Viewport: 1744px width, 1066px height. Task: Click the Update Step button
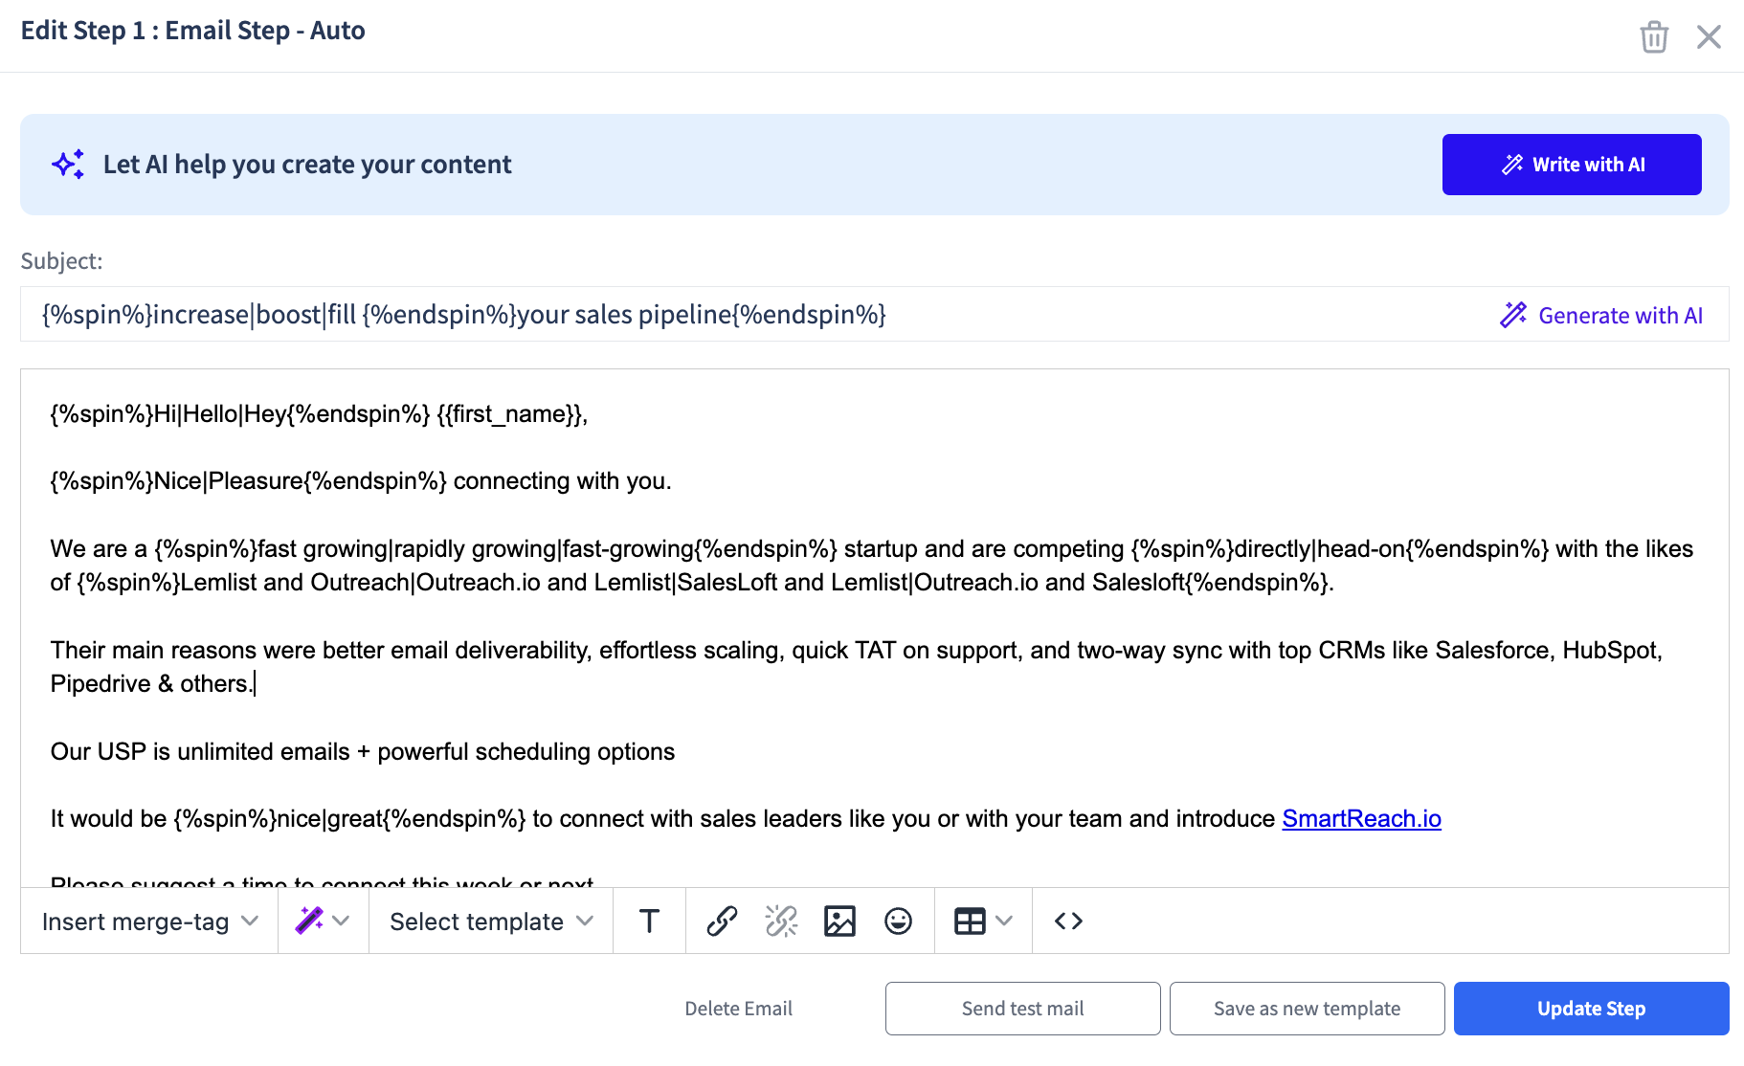pos(1591,1009)
